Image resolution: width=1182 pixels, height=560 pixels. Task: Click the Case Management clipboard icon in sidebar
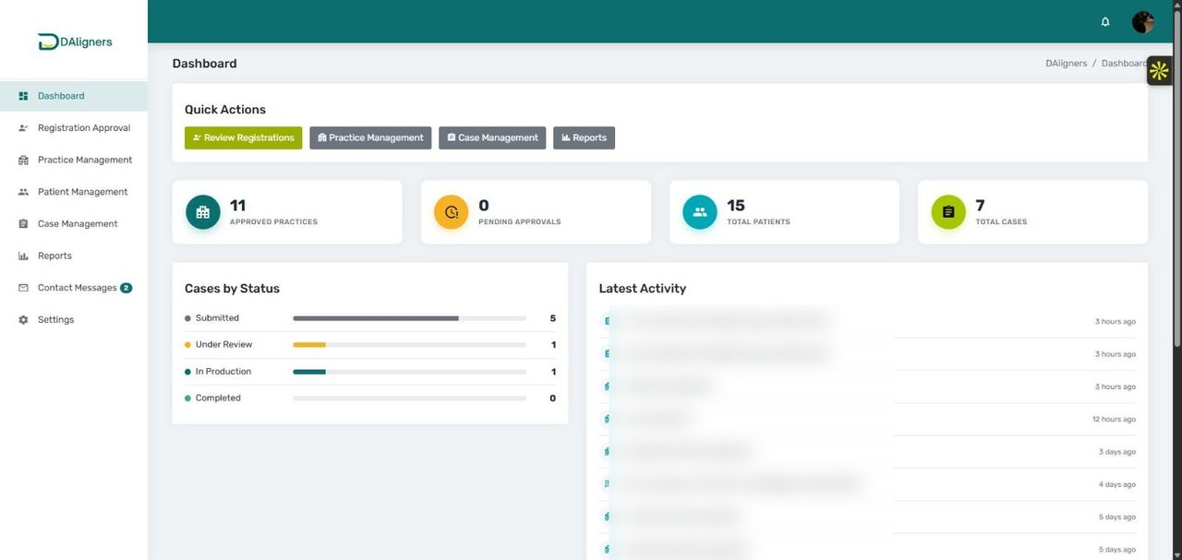click(x=23, y=224)
